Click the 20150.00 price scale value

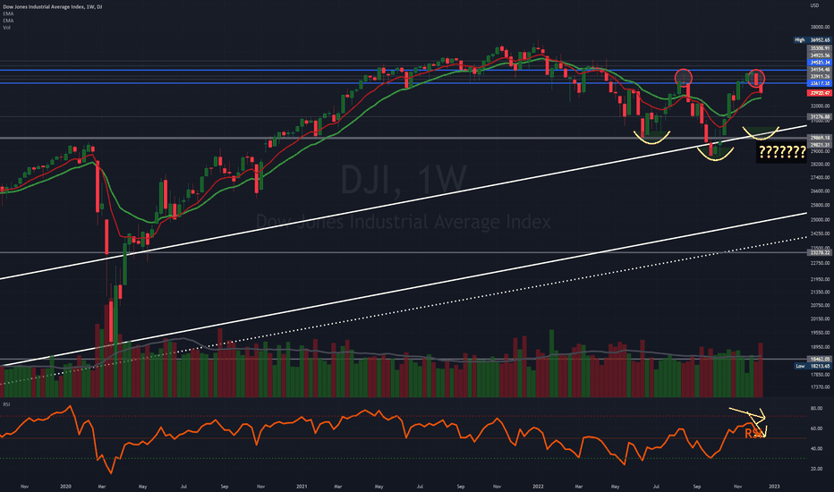(x=821, y=319)
